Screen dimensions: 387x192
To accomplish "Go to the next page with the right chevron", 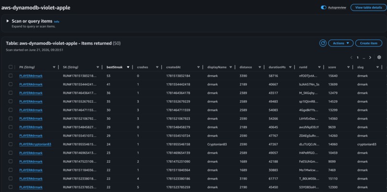I will point(370,57).
